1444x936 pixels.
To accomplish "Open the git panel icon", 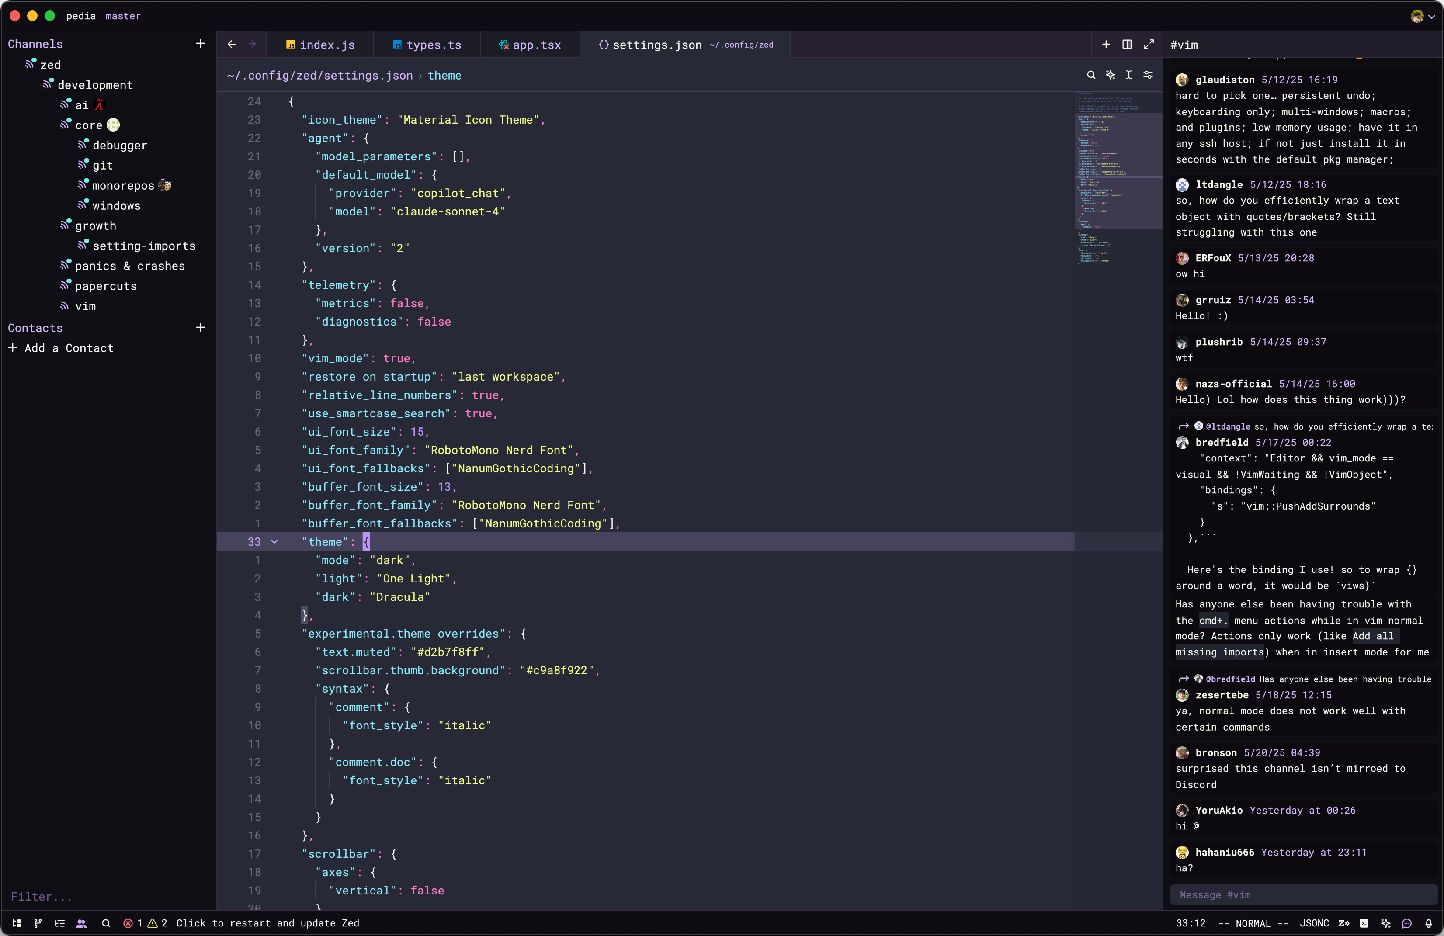I will point(38,922).
